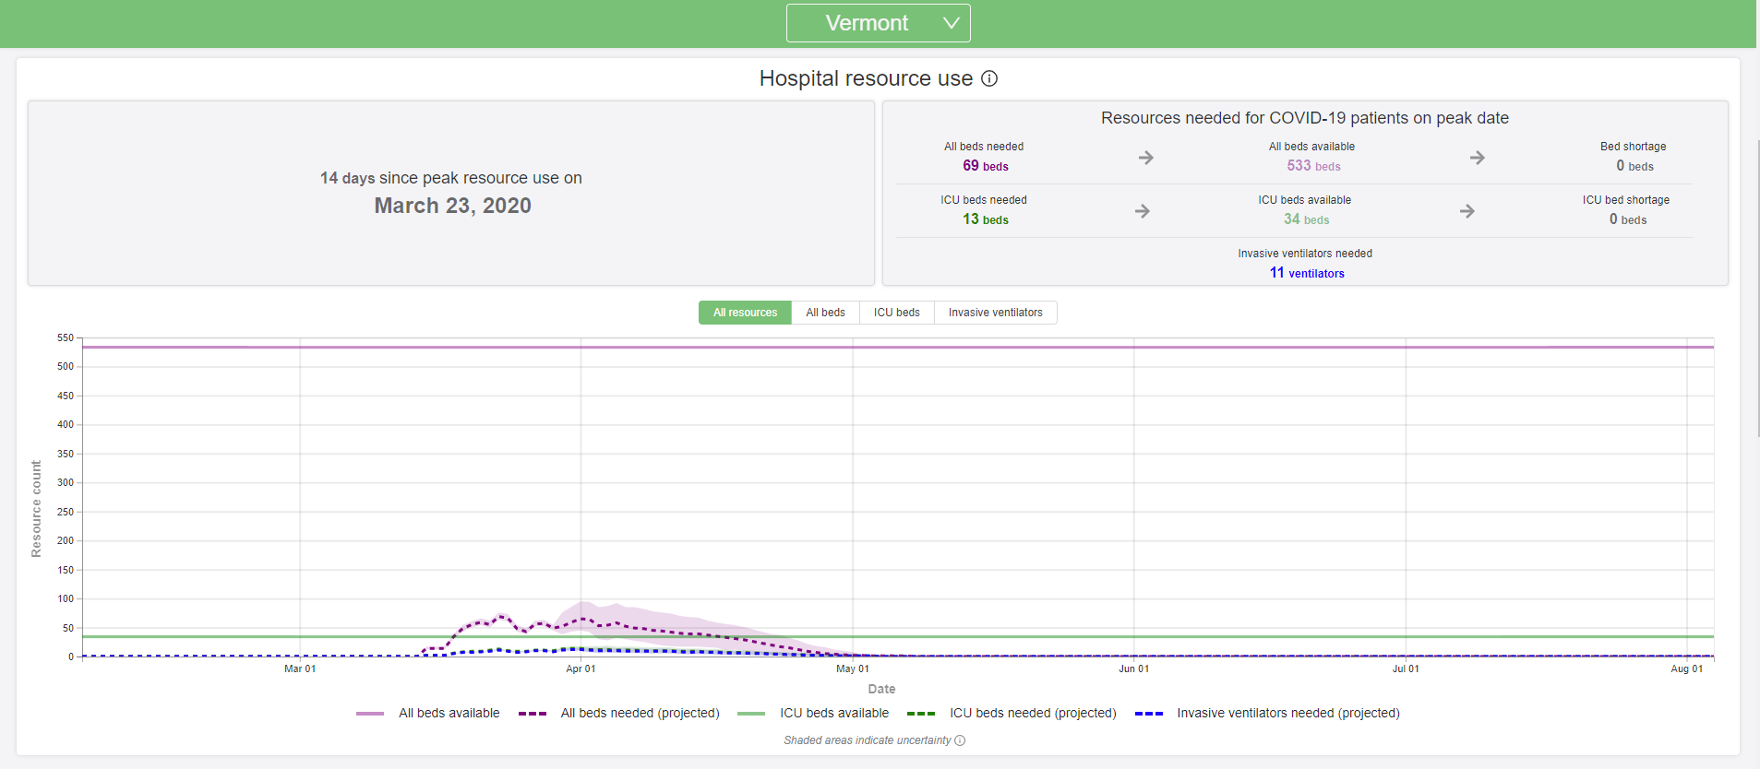This screenshot has height=769, width=1760.
Task: Click the ICU bed shortage 0 beds value
Action: pos(1628,219)
